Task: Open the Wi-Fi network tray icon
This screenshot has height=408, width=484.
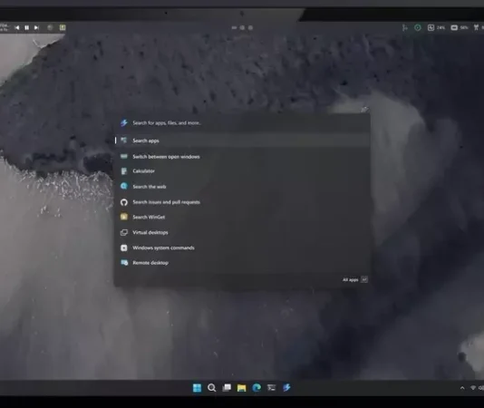Action: pos(472,388)
